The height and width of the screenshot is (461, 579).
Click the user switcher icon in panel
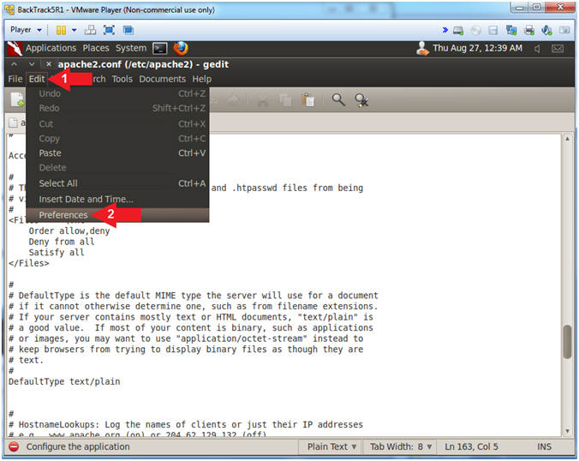point(422,48)
